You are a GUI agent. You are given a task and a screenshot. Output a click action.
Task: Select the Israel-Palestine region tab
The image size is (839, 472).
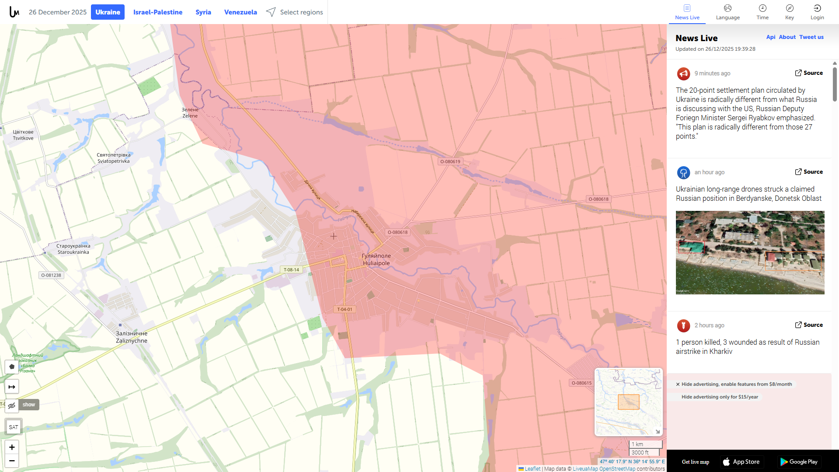pyautogui.click(x=158, y=12)
